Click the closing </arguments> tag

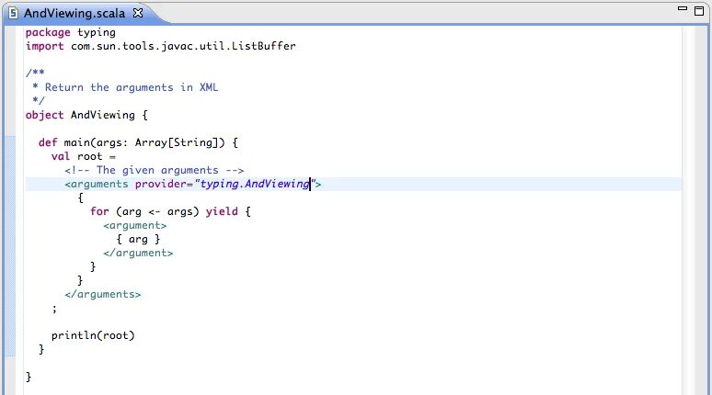tap(103, 294)
